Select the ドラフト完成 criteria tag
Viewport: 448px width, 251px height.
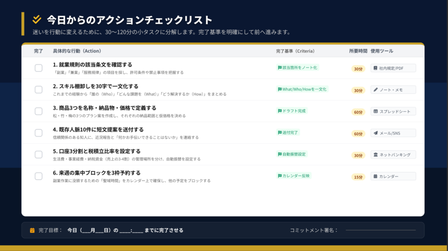point(292,111)
